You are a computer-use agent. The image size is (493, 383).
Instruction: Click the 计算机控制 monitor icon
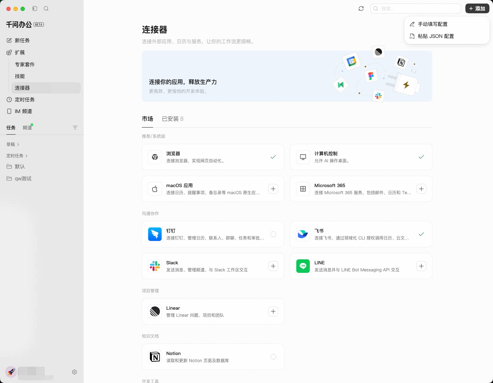[303, 157]
